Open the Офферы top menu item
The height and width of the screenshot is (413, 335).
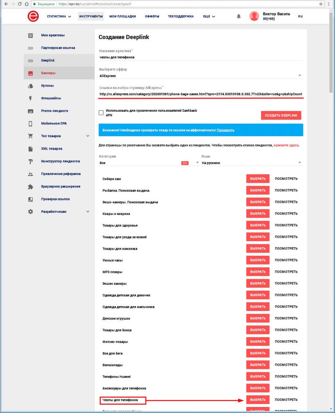tap(152, 17)
